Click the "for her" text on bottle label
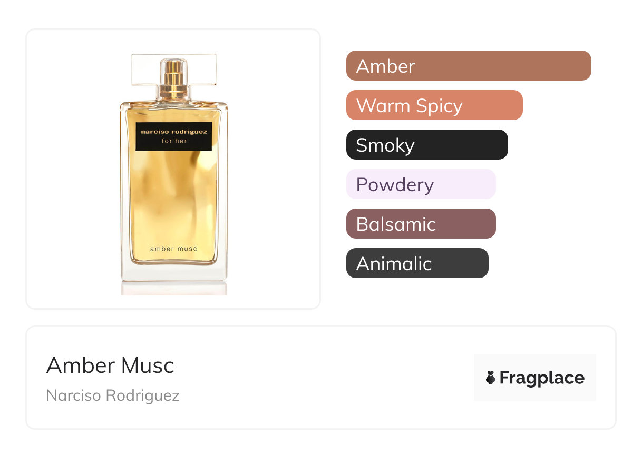 (x=174, y=141)
